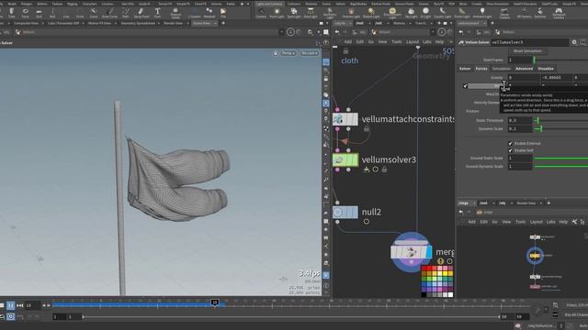Open the No cam dropdown in the viewport
The height and width of the screenshot is (330, 588).
[x=310, y=53]
